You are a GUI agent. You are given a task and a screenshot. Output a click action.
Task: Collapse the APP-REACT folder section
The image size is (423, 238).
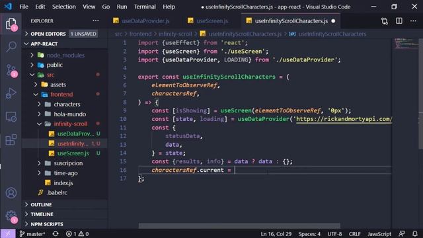(x=44, y=44)
